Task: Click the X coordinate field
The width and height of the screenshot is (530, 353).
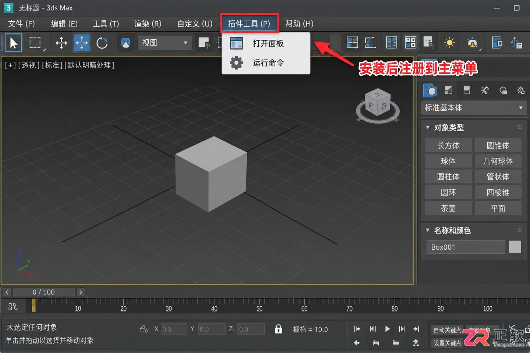Action: (174, 329)
